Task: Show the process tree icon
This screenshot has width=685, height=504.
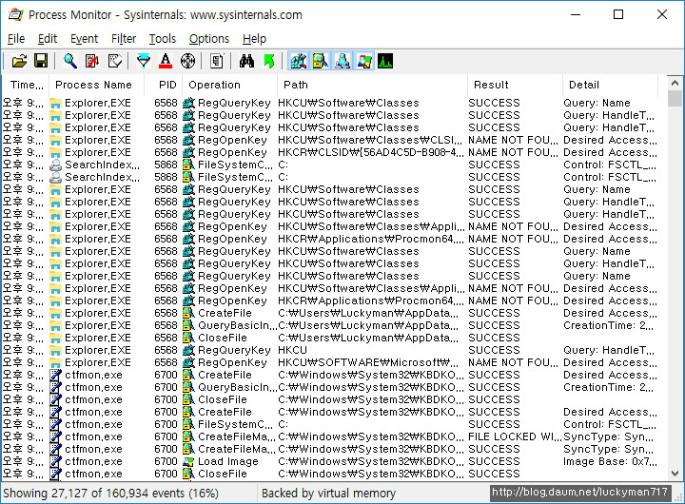Action: [217, 61]
